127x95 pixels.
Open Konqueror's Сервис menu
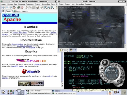37,4
